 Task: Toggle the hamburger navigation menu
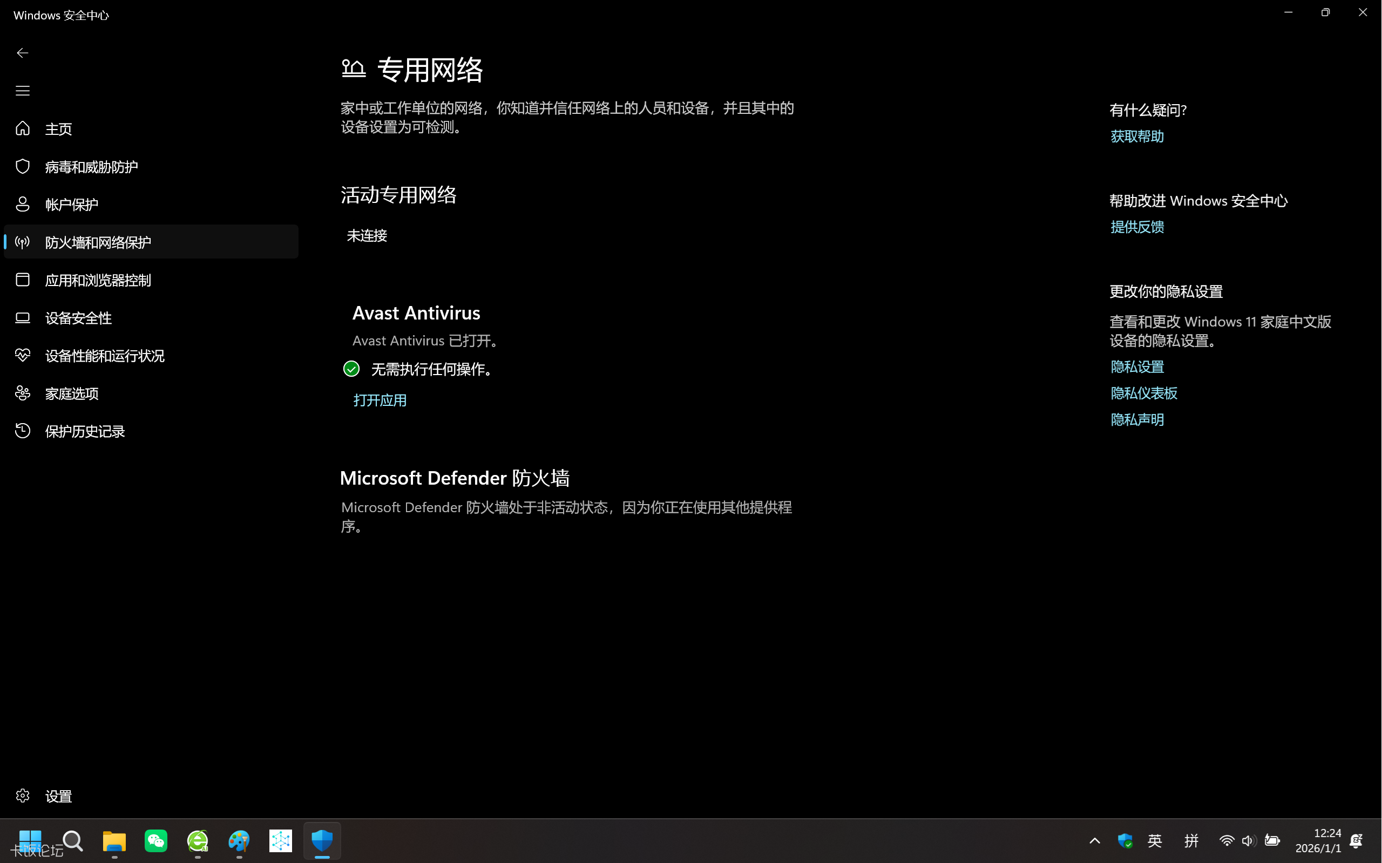point(22,91)
